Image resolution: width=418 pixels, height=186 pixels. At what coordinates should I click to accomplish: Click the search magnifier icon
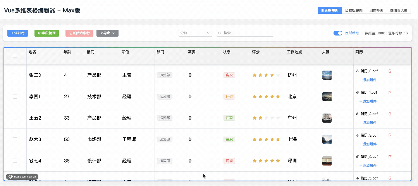tap(220, 33)
